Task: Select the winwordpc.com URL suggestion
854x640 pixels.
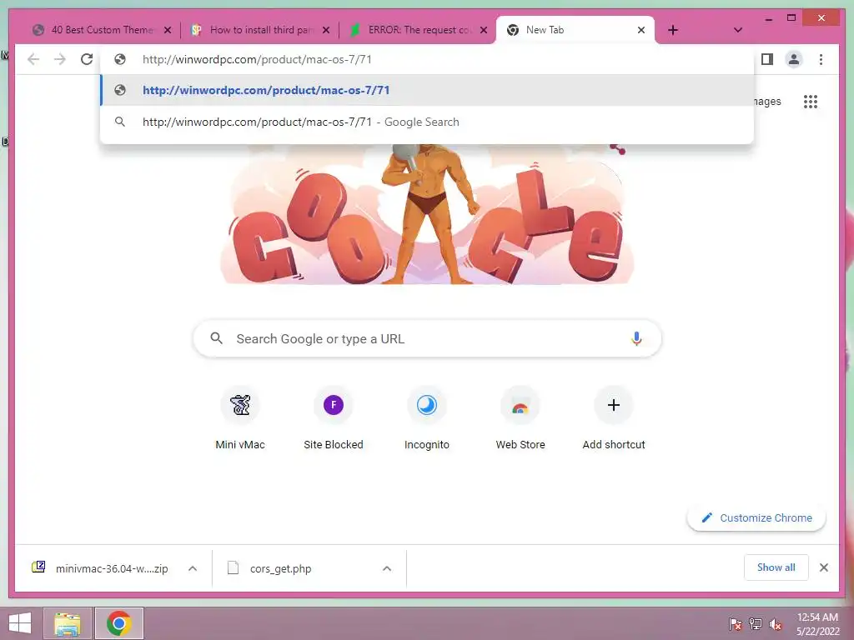Action: [x=427, y=90]
